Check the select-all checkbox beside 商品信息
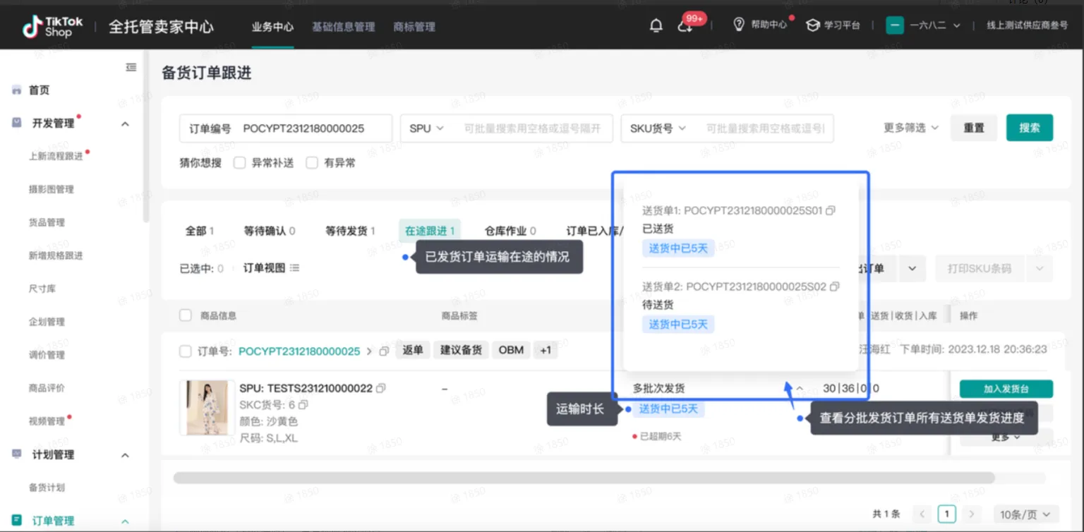This screenshot has width=1084, height=532. [x=186, y=315]
